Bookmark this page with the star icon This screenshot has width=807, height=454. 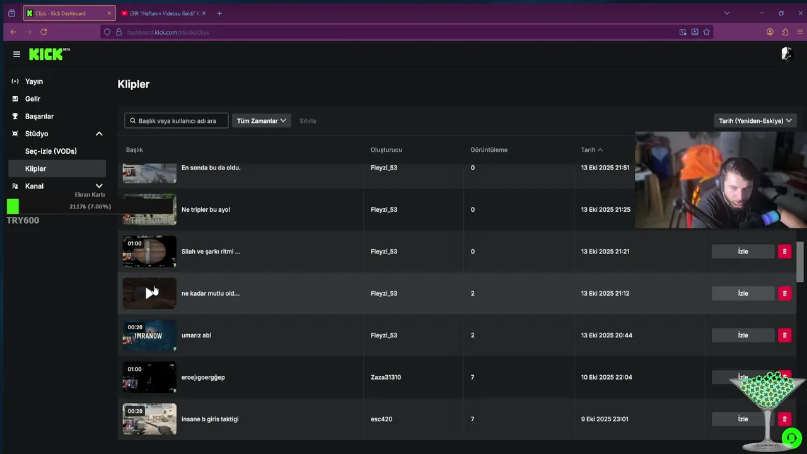pyautogui.click(x=706, y=32)
